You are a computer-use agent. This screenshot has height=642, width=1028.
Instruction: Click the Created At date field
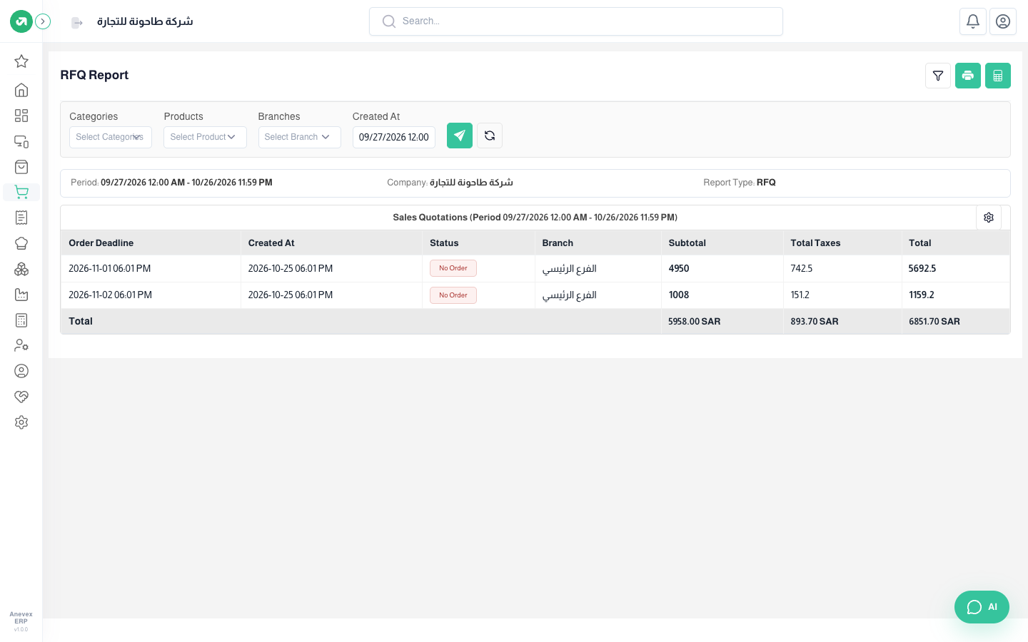pyautogui.click(x=394, y=137)
